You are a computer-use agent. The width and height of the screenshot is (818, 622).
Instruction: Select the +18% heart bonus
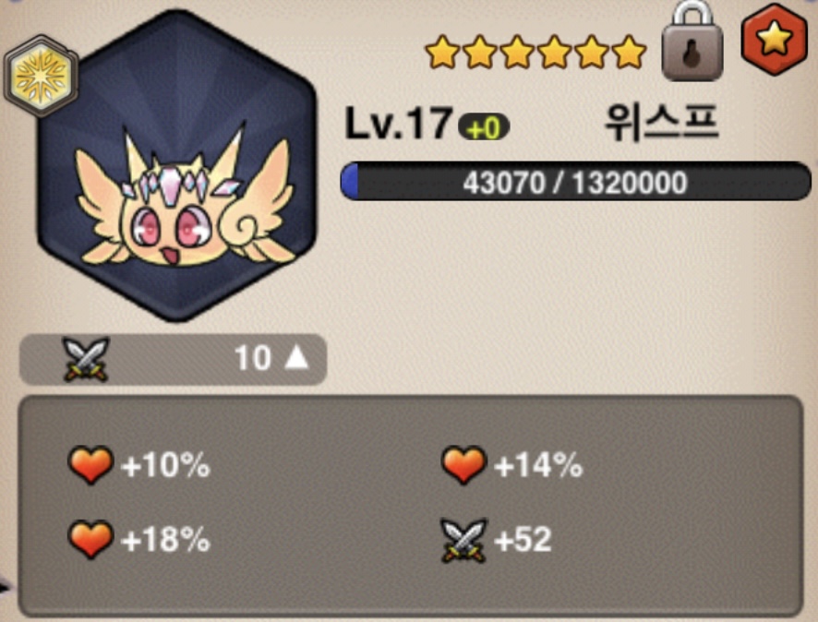138,539
